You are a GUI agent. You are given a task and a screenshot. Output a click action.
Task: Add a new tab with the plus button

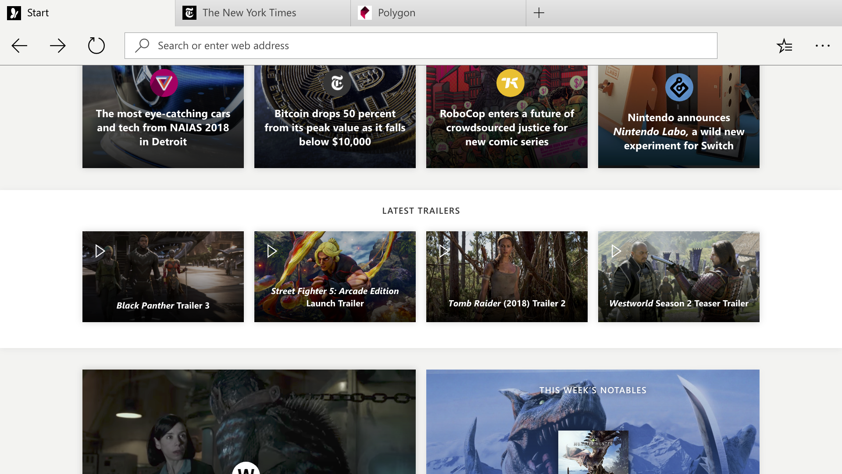point(539,13)
